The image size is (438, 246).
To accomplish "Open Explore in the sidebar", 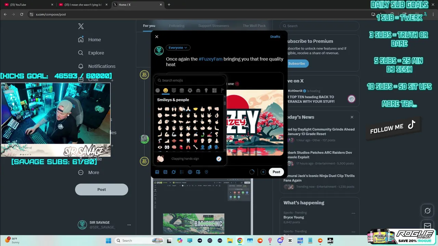I will tap(91, 53).
